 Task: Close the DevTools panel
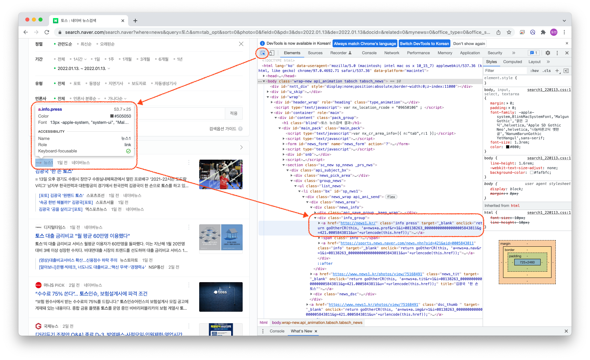[567, 53]
